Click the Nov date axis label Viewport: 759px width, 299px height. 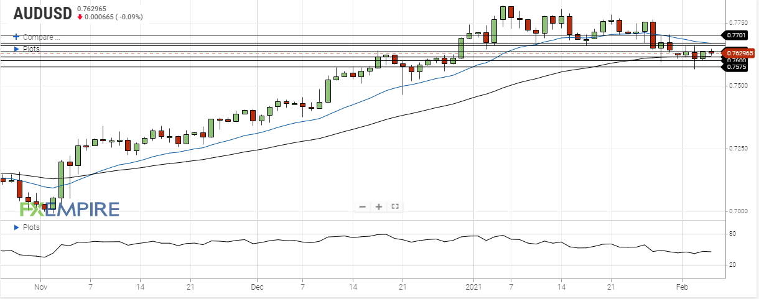(40, 287)
